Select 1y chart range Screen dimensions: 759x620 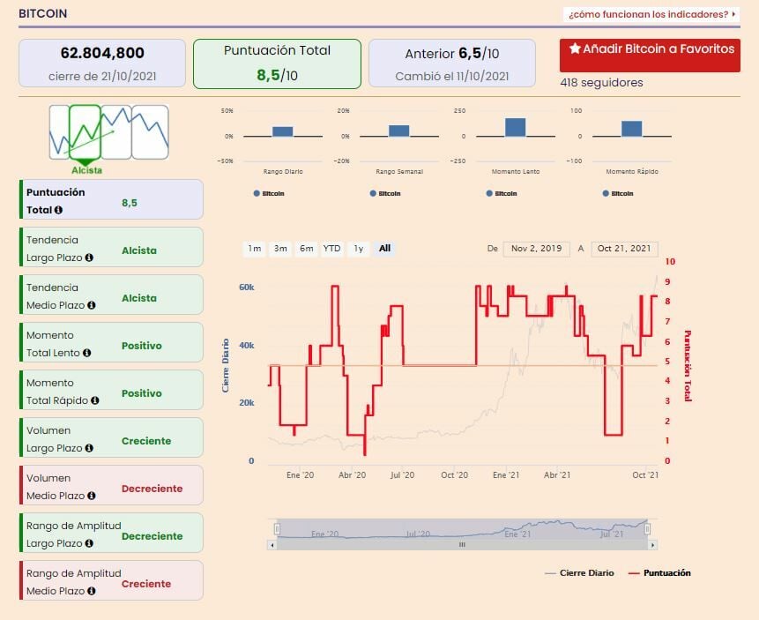[x=359, y=249]
